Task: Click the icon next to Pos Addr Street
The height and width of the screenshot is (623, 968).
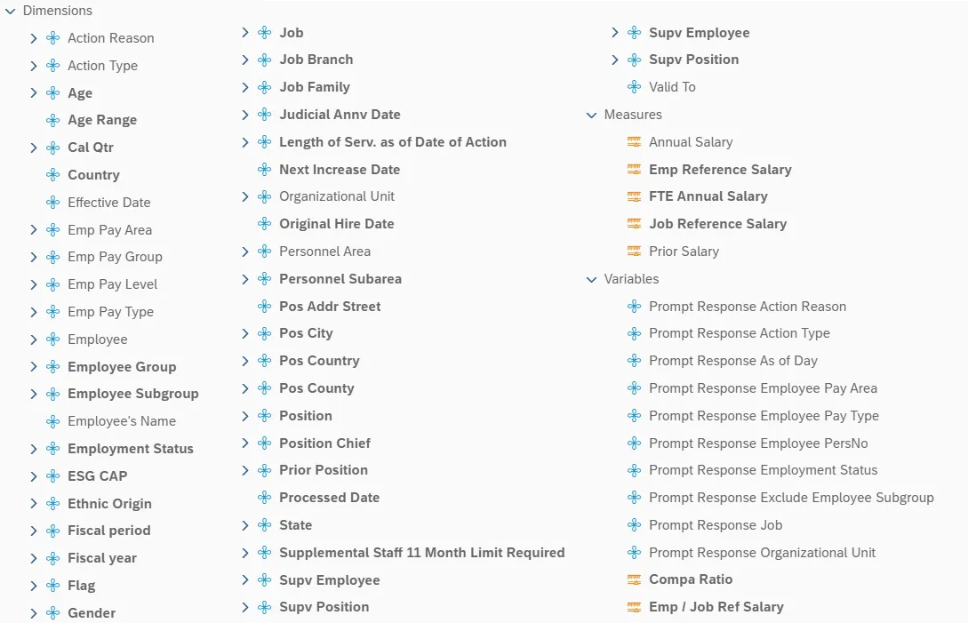Action: 264,307
